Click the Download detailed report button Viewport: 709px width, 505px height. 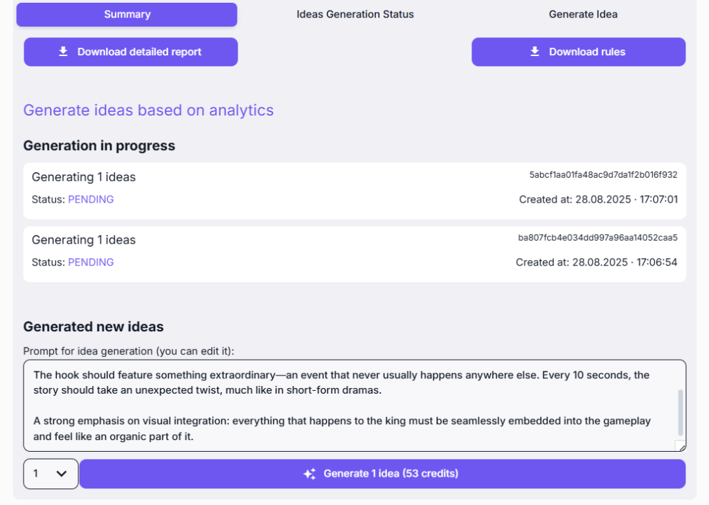(x=131, y=52)
